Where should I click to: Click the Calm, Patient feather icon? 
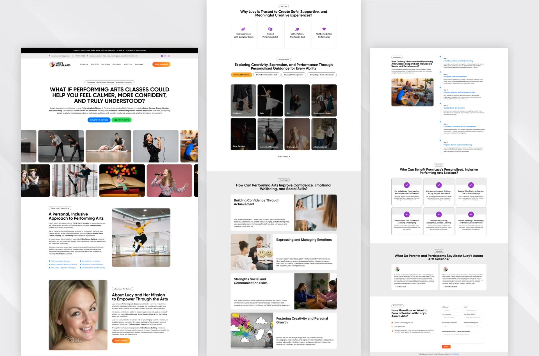tap(297, 29)
